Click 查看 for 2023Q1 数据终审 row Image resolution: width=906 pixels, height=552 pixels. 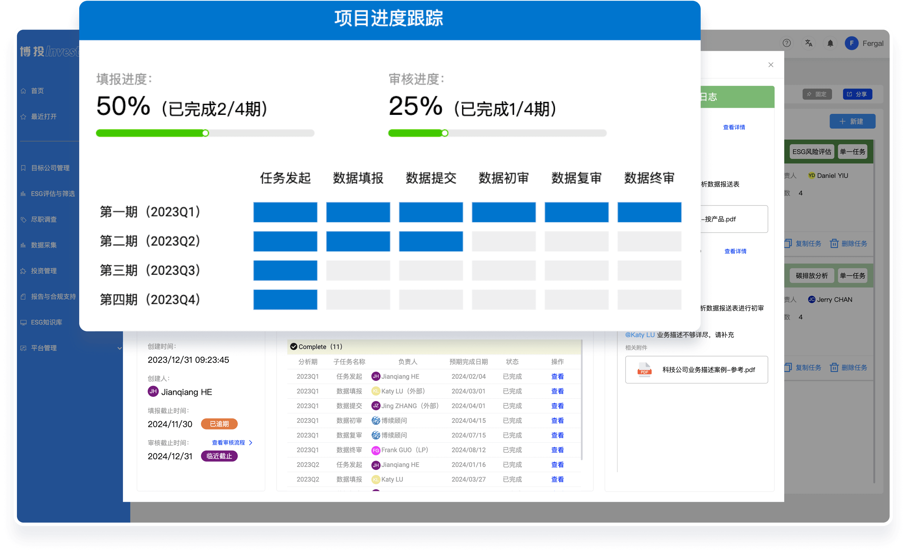(x=557, y=450)
